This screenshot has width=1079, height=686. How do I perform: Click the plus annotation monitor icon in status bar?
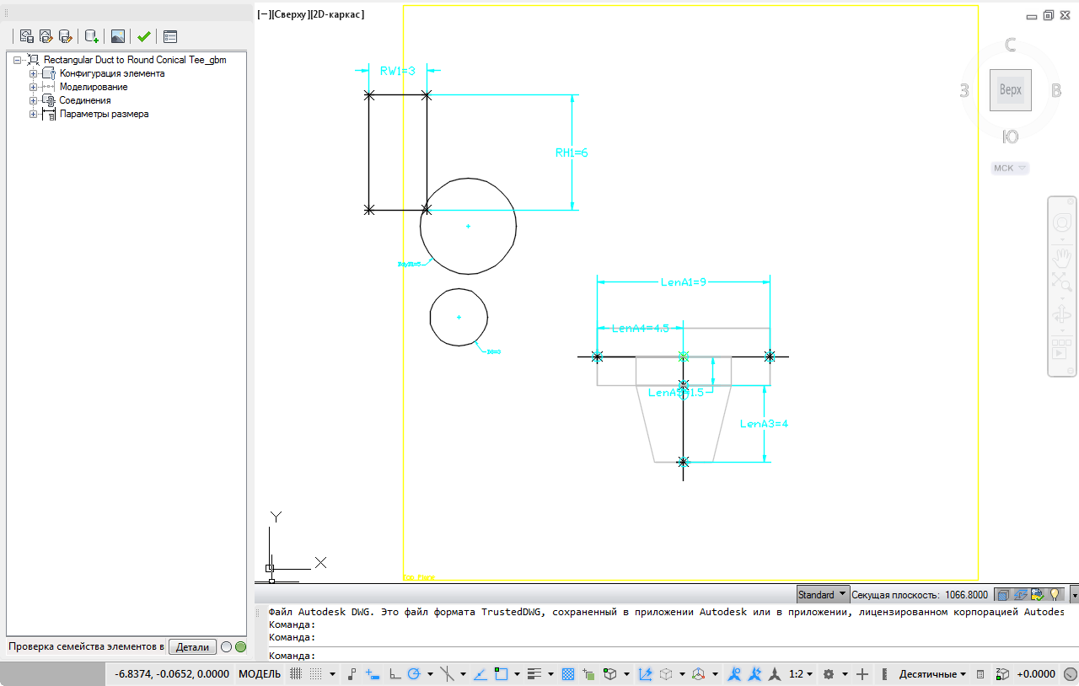(x=862, y=674)
